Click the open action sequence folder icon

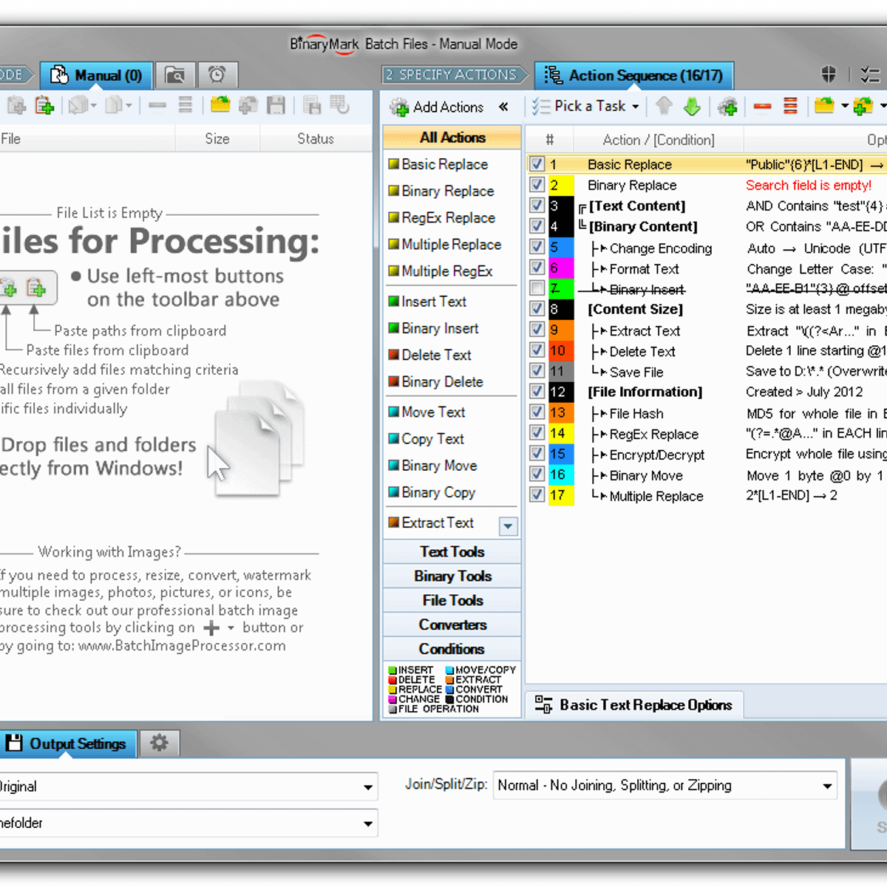(x=824, y=106)
